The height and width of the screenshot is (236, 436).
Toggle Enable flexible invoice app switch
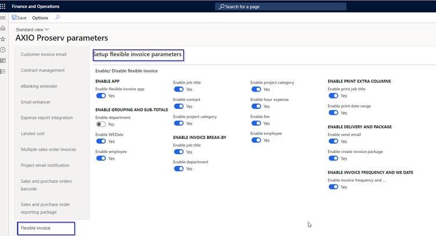pos(101,96)
